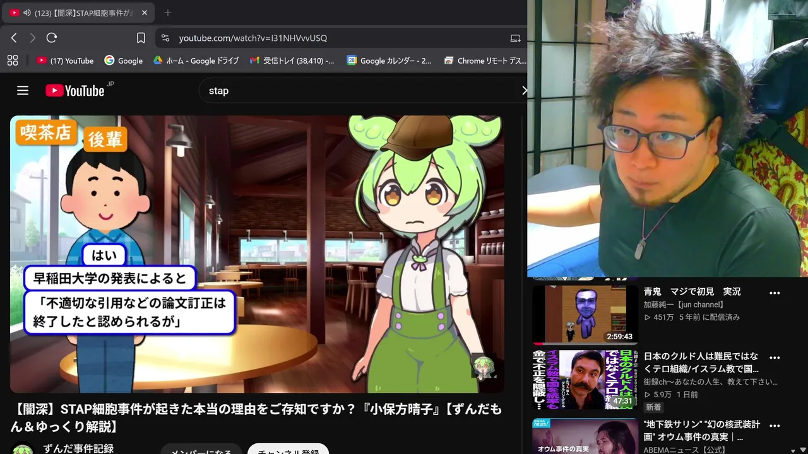The height and width of the screenshot is (454, 808).
Task: Open the Google bookmark
Action: [x=124, y=61]
